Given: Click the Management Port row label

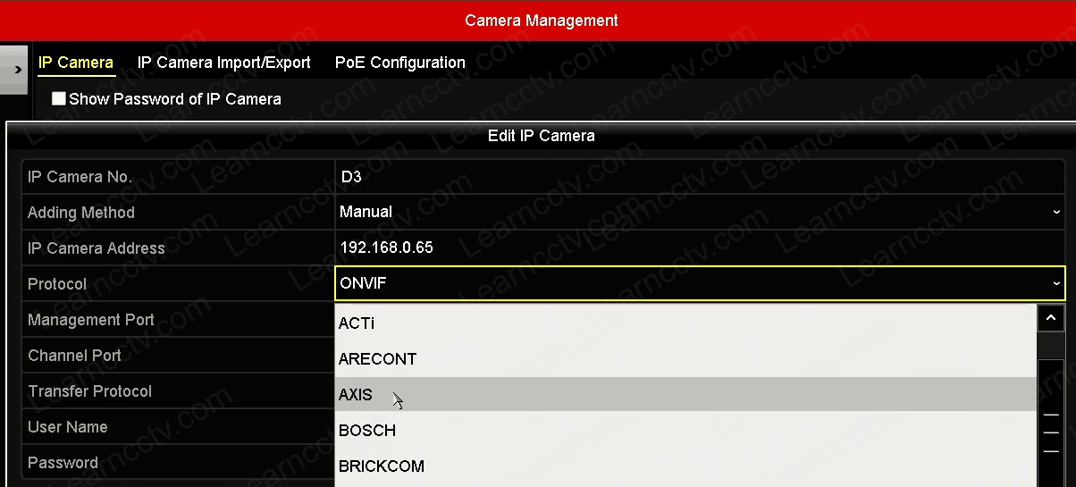Looking at the screenshot, I should [91, 320].
